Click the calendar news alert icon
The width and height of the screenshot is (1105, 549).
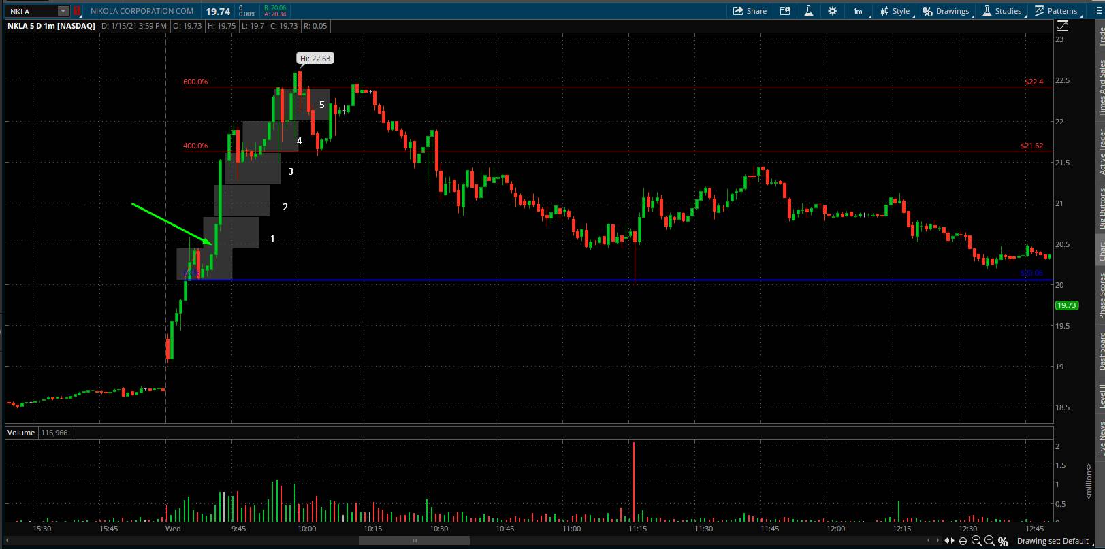click(x=785, y=11)
